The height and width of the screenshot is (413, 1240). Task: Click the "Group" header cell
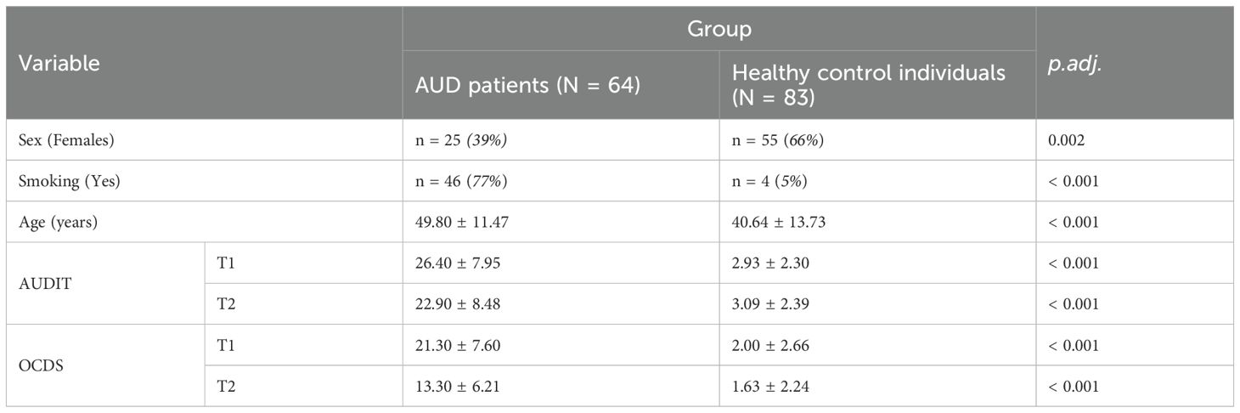click(x=719, y=30)
